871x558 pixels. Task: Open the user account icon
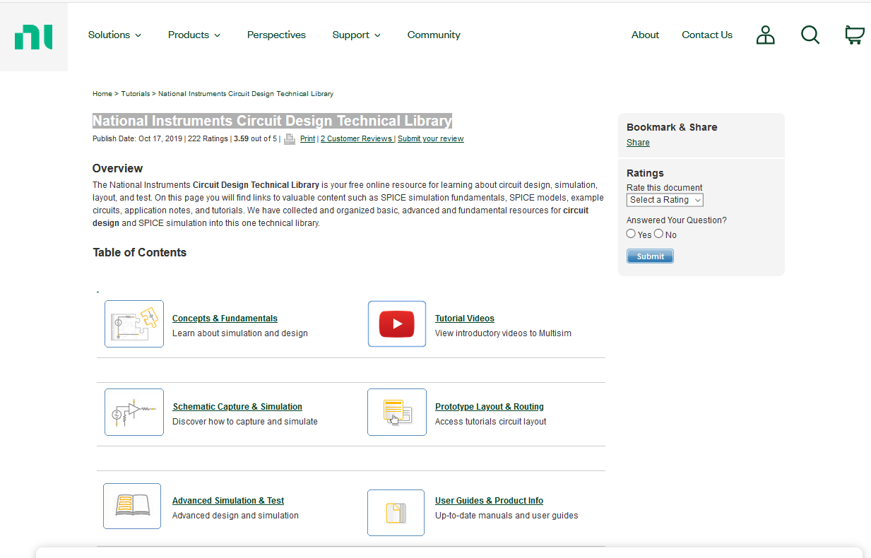pos(765,35)
